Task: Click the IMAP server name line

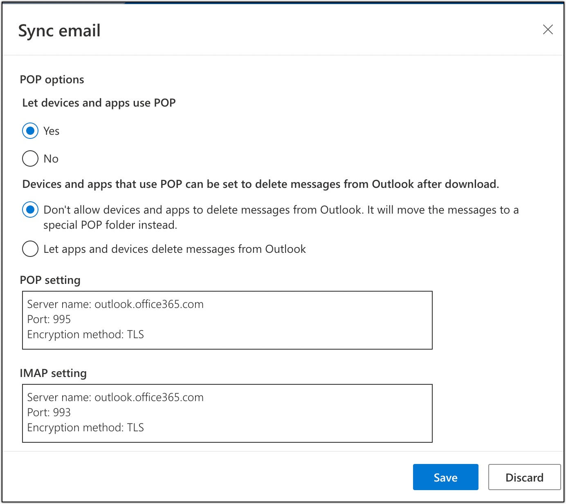Action: point(115,397)
